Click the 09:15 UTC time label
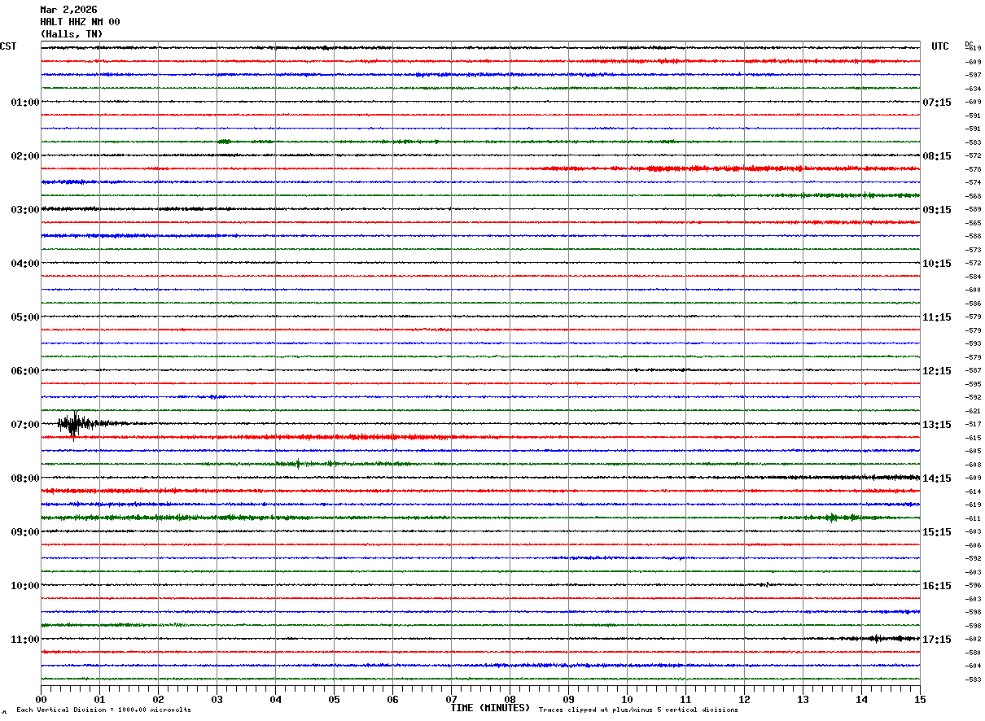This screenshot has width=985, height=721. (x=936, y=210)
